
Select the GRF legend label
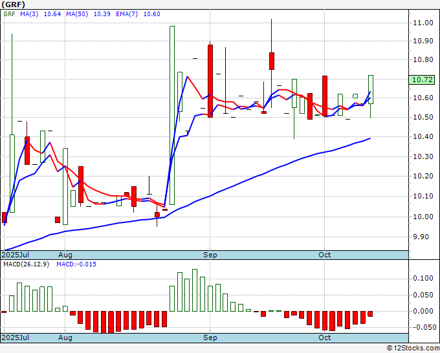pos(9,14)
